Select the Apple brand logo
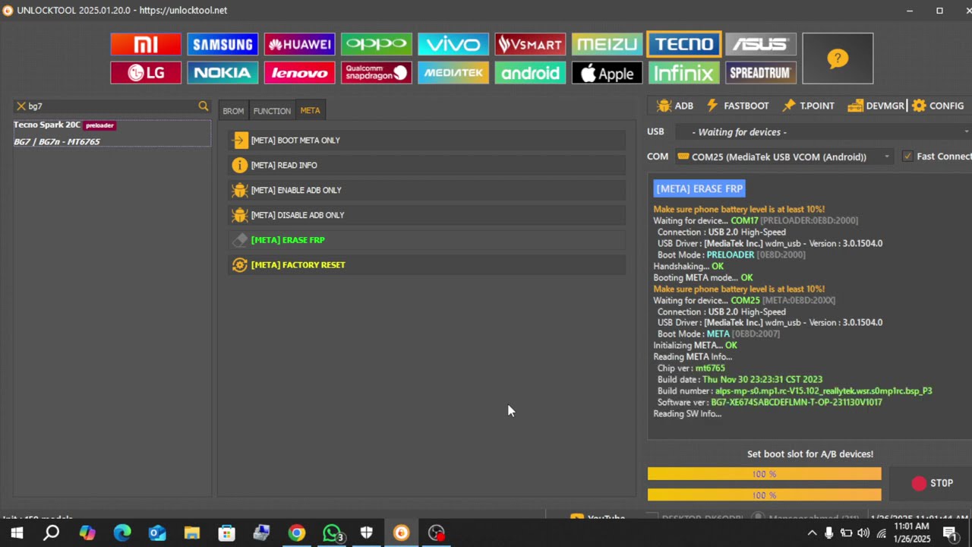The image size is (972, 547). point(607,73)
